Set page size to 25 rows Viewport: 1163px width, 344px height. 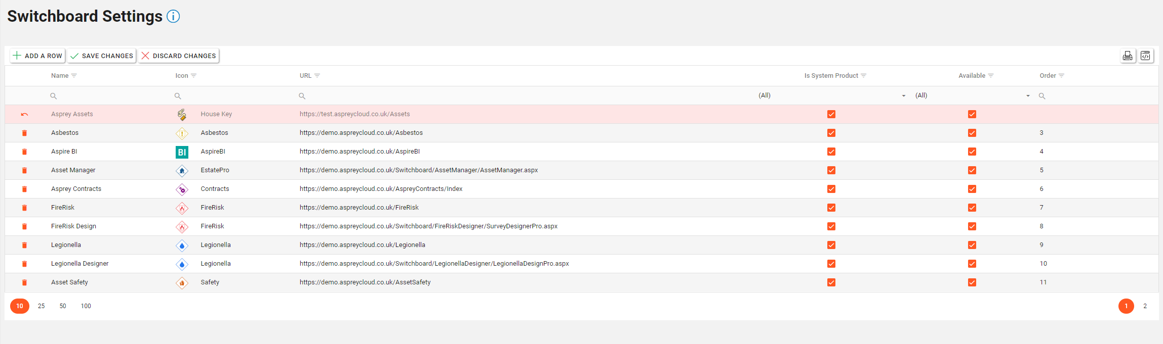coord(42,306)
